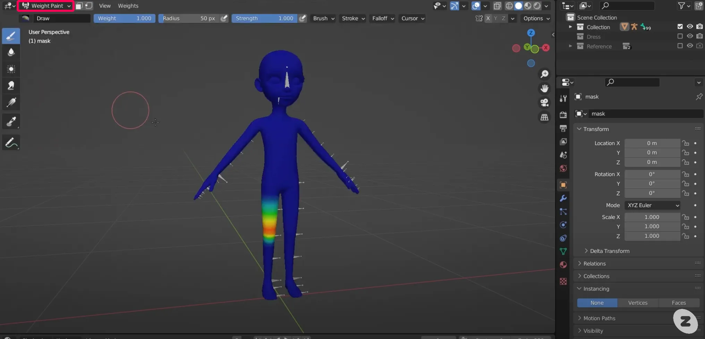Open the Stroke dropdown

pos(353,18)
